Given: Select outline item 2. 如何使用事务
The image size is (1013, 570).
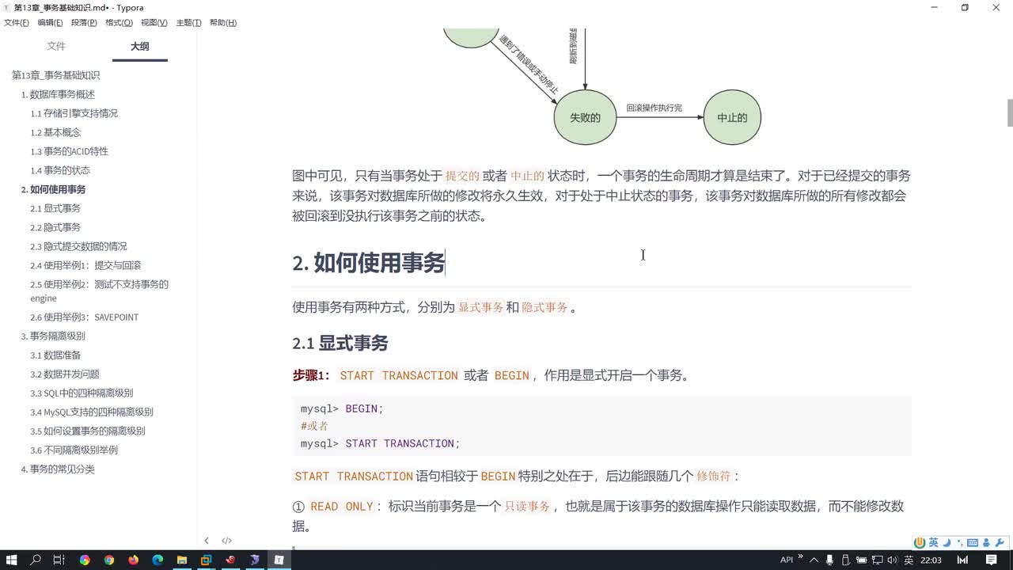Looking at the screenshot, I should [x=53, y=189].
